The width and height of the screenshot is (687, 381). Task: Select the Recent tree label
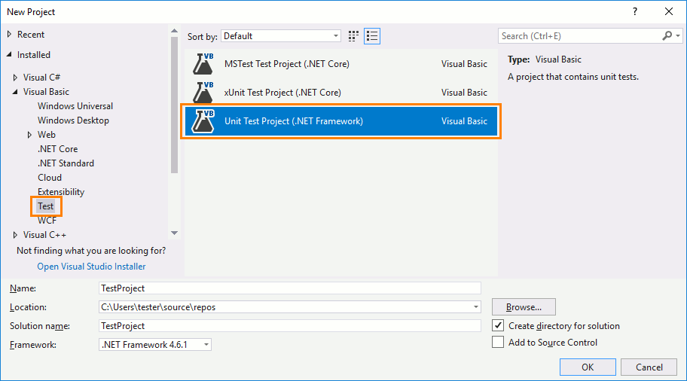tap(31, 34)
